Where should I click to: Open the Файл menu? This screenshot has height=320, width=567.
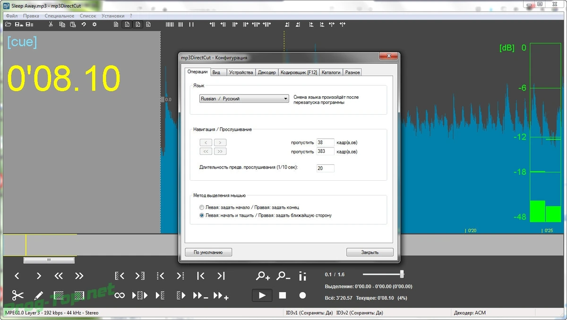pyautogui.click(x=12, y=16)
